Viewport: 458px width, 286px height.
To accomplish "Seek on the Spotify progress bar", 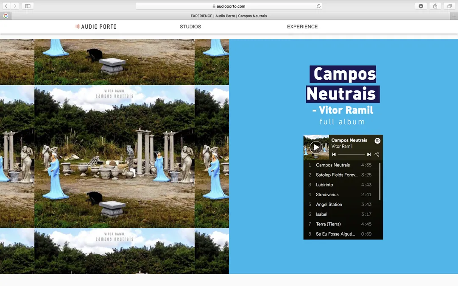I will pos(352,154).
